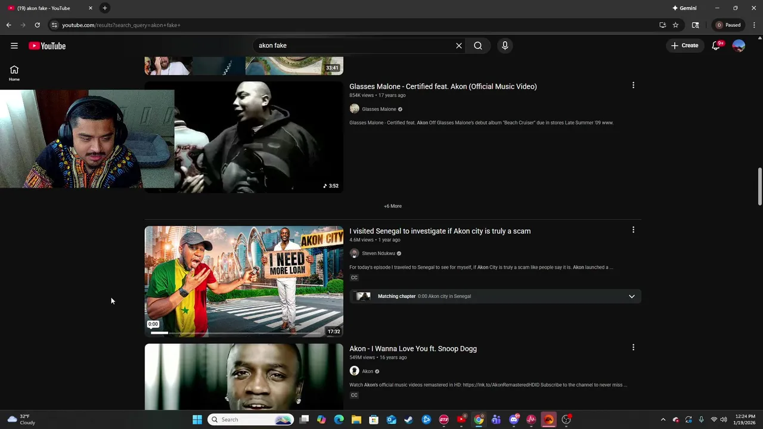Viewport: 763px width, 429px height.
Task: Open the Windows Start menu
Action: coord(197,419)
